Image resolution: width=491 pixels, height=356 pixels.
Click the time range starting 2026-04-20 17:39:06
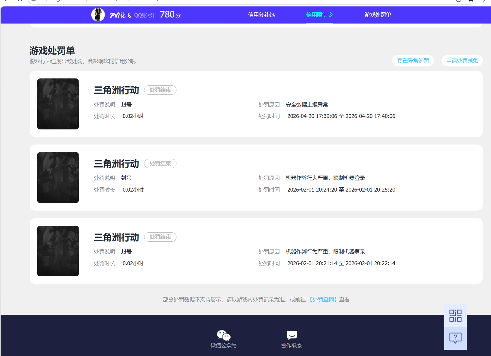click(x=341, y=116)
